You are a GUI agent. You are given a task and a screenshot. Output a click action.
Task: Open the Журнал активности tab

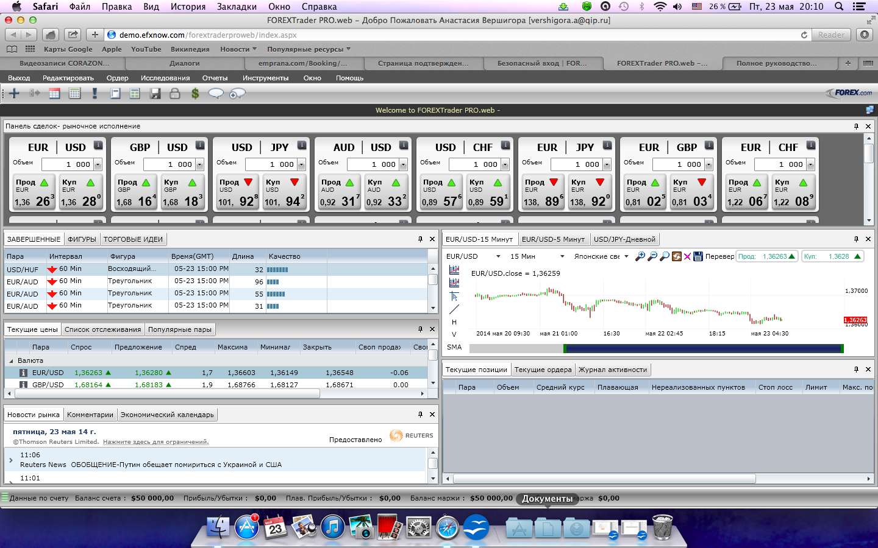pos(613,370)
